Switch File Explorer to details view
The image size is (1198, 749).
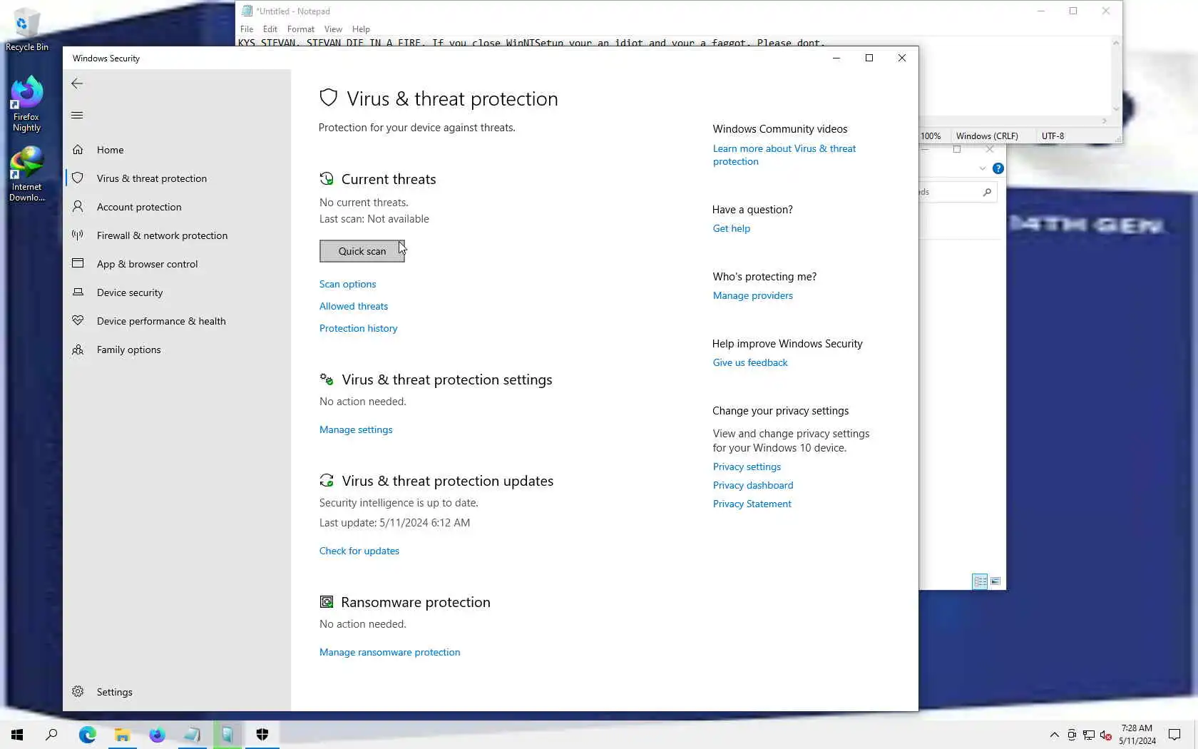point(981,581)
